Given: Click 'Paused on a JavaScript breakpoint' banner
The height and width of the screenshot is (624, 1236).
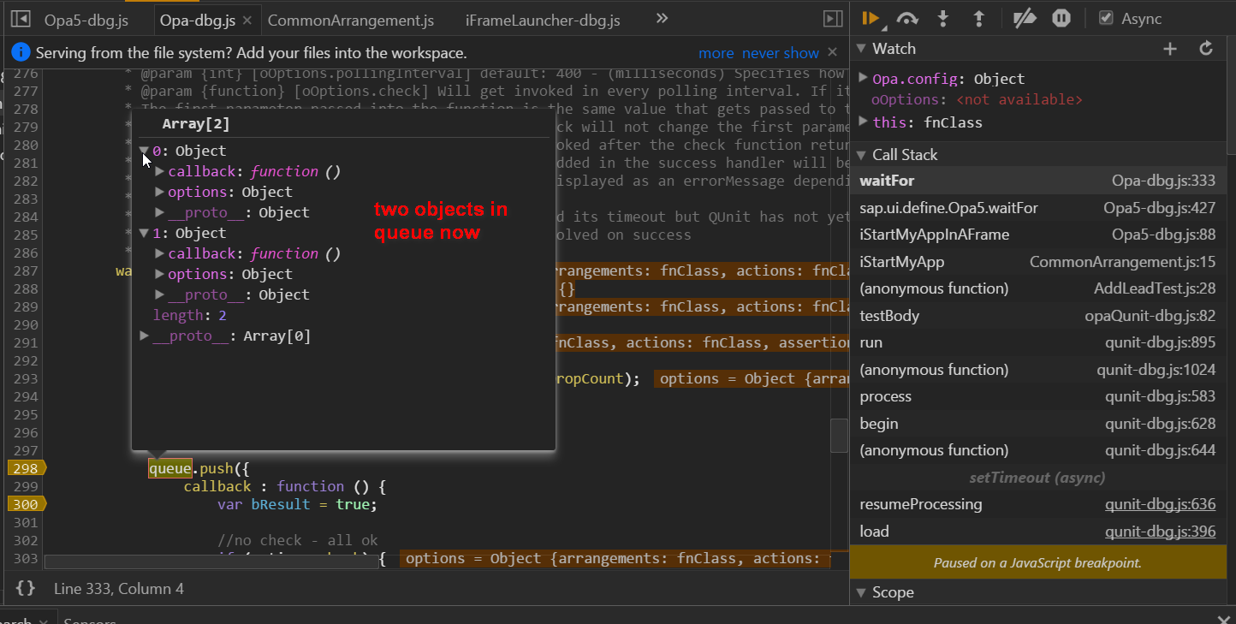Looking at the screenshot, I should coord(1037,563).
